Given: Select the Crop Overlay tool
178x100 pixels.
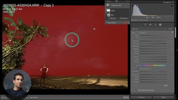Looking at the screenshot, I should point(145,25).
